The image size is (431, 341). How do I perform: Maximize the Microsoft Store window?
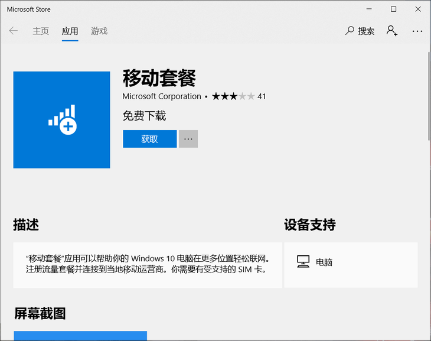pyautogui.click(x=393, y=9)
